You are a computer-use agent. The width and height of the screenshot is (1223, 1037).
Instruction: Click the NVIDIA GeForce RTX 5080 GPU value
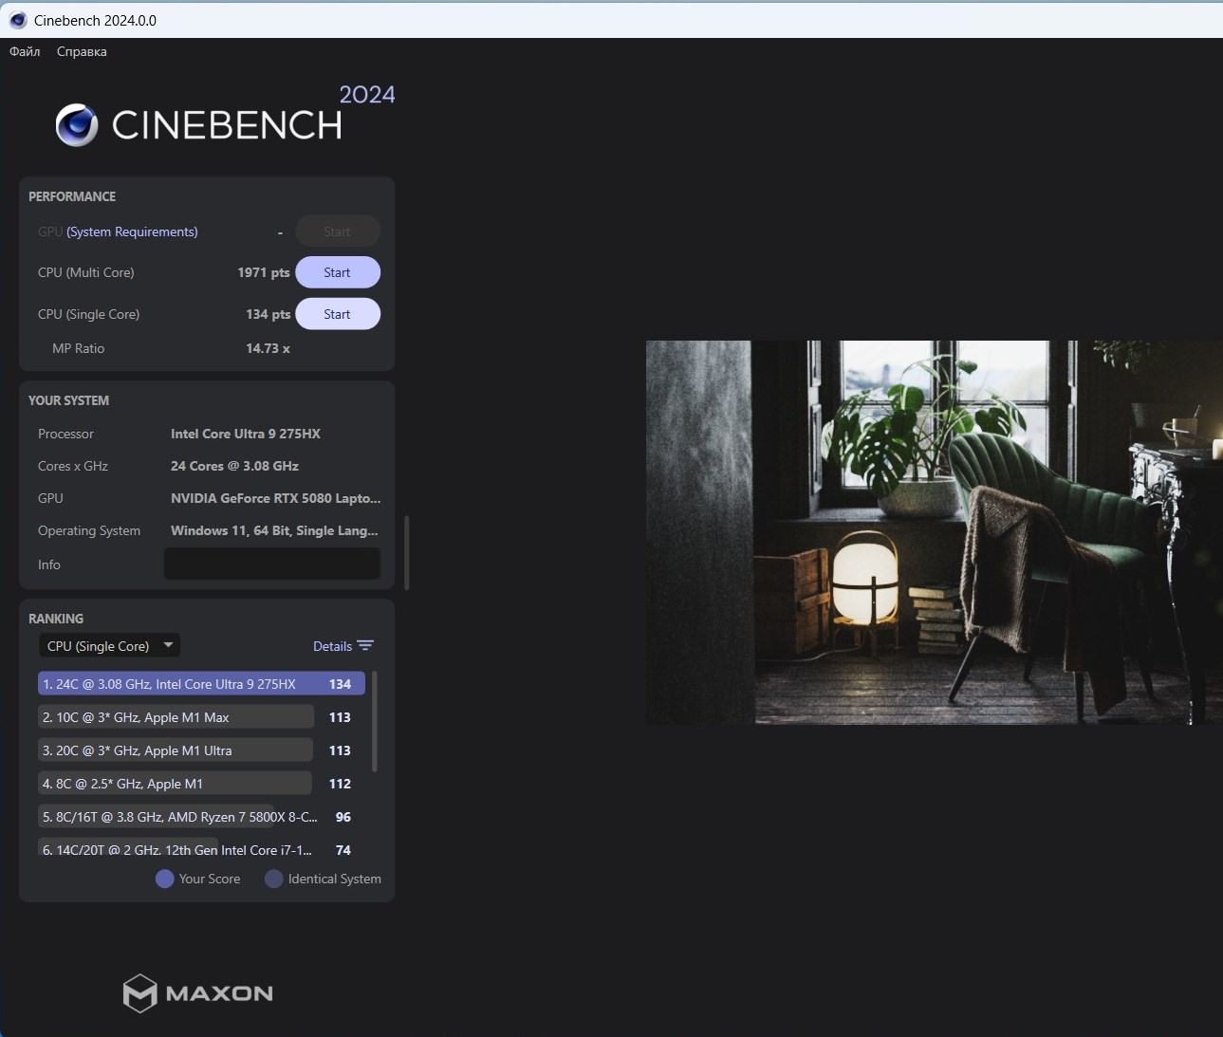(x=275, y=498)
